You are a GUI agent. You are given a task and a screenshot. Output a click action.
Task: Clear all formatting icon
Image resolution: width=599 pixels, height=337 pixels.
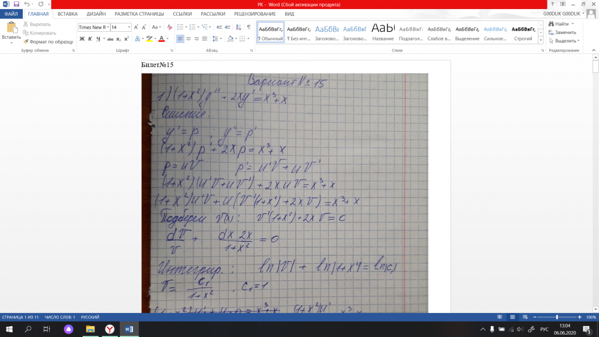coord(170,27)
